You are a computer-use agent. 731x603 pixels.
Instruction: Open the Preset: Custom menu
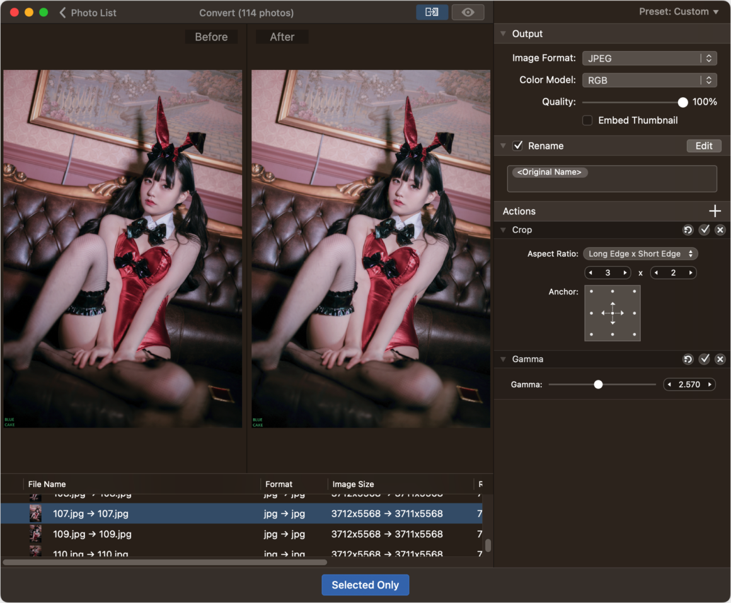(678, 11)
